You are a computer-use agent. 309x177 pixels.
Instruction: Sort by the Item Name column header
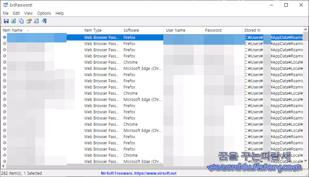tap(41, 30)
